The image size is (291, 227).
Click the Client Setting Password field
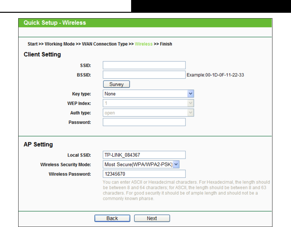click(144, 122)
